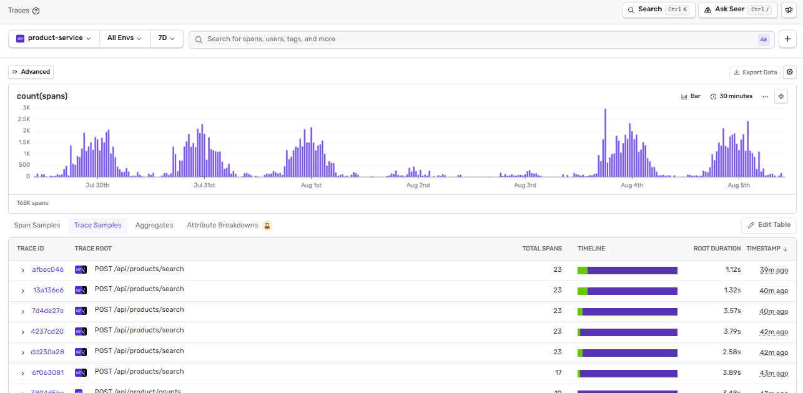Switch to the Aggregates tab

pos(154,226)
